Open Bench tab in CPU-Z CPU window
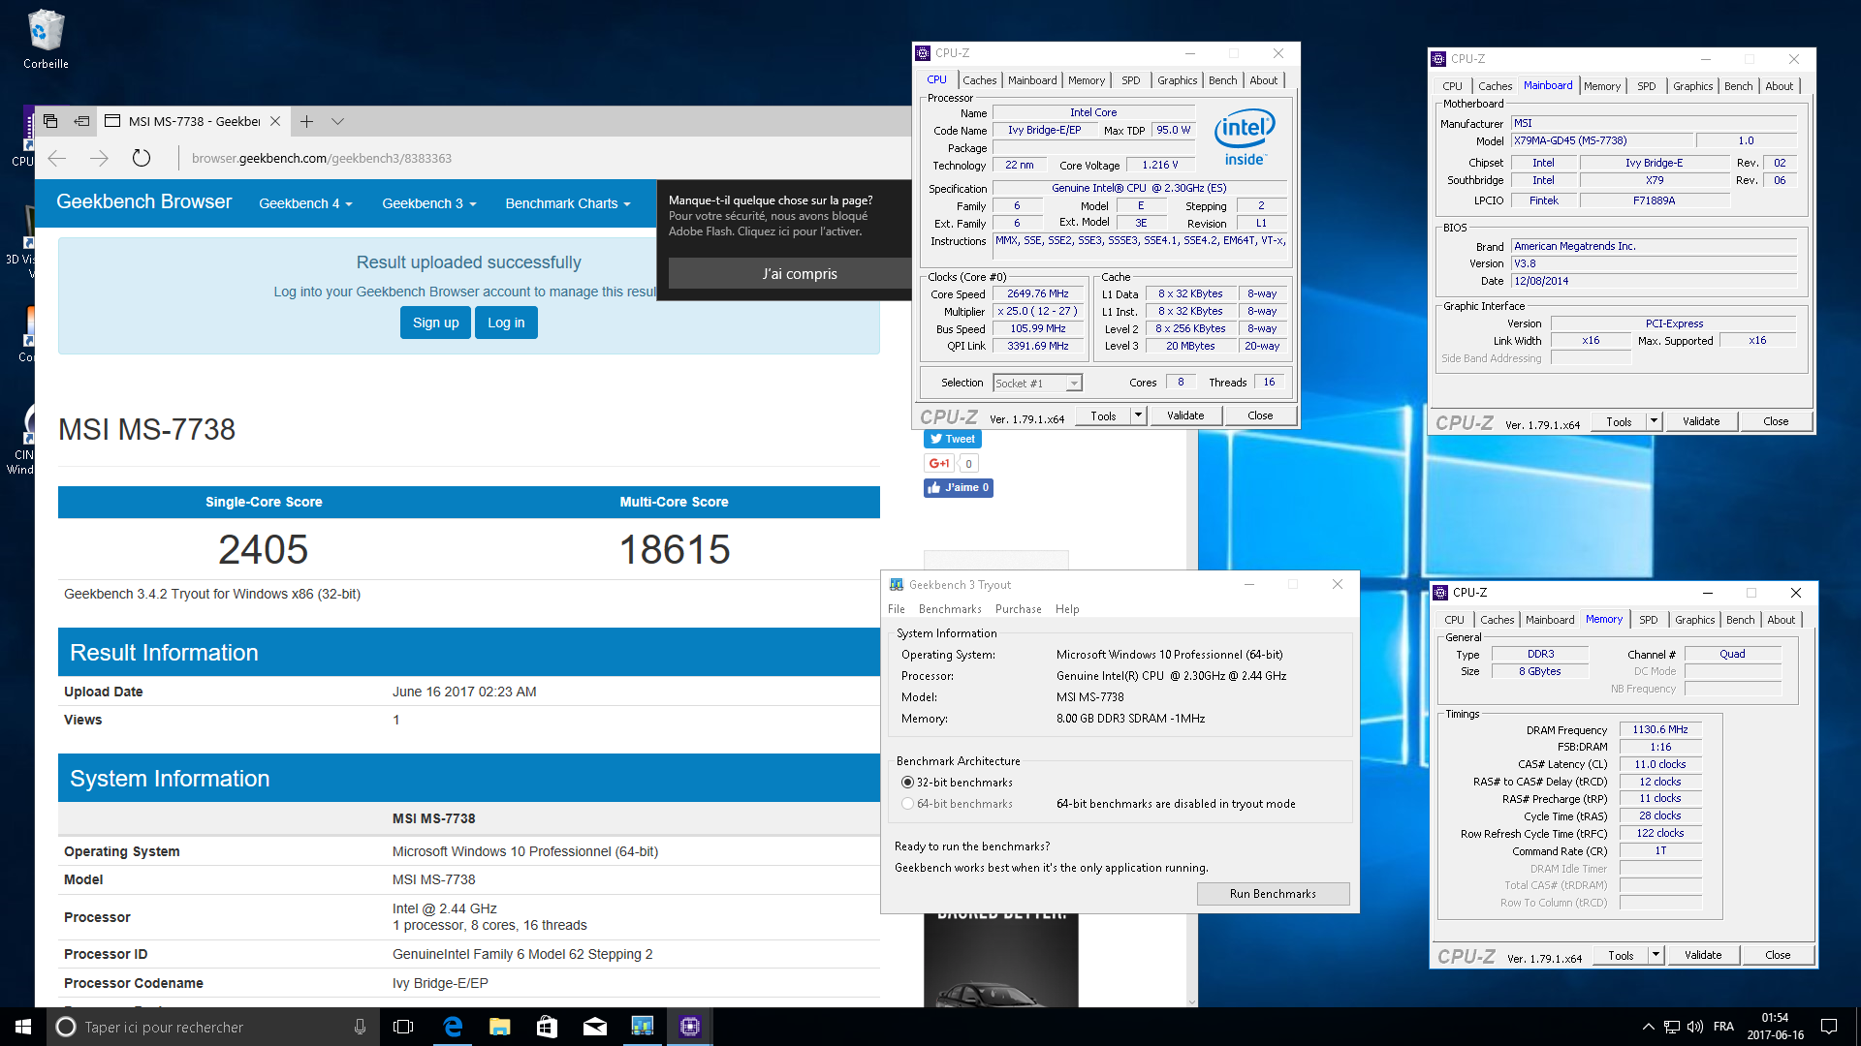This screenshot has width=1861, height=1046. (1222, 80)
